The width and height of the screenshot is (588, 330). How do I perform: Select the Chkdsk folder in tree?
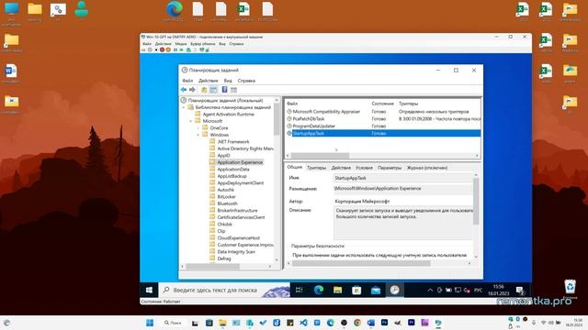[224, 224]
